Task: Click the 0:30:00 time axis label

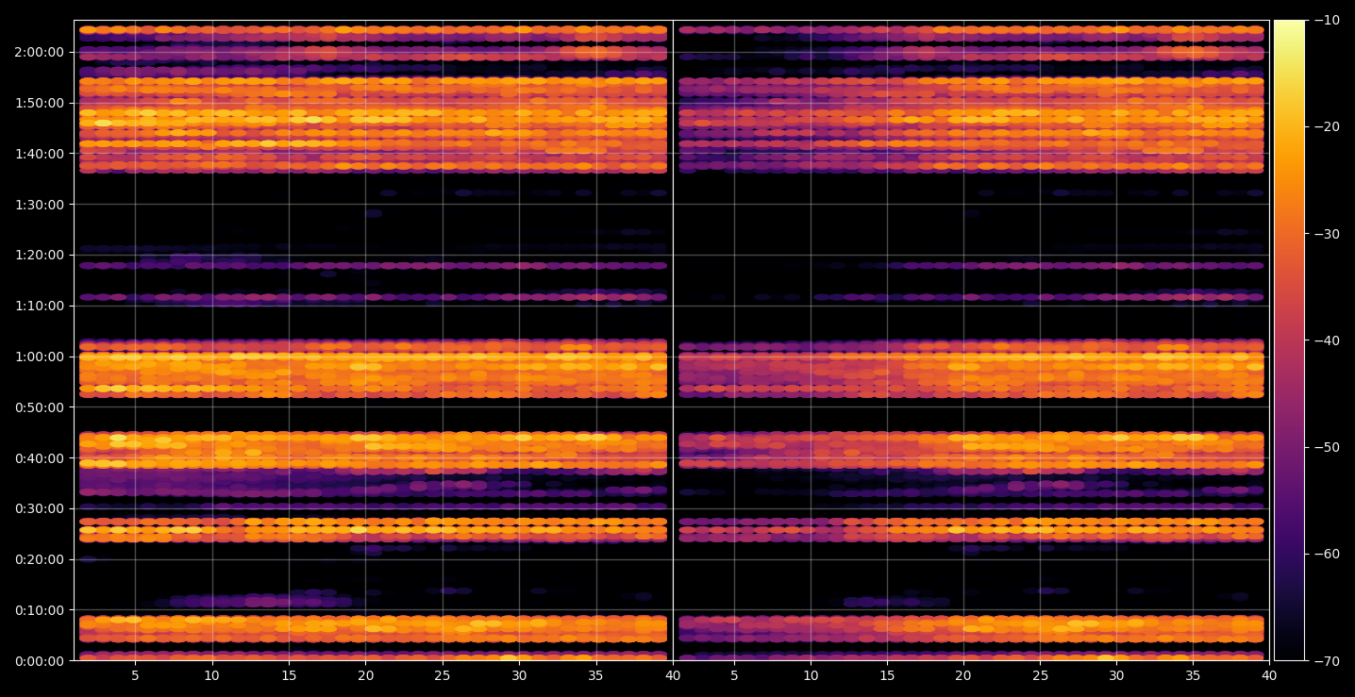Action: click(39, 508)
